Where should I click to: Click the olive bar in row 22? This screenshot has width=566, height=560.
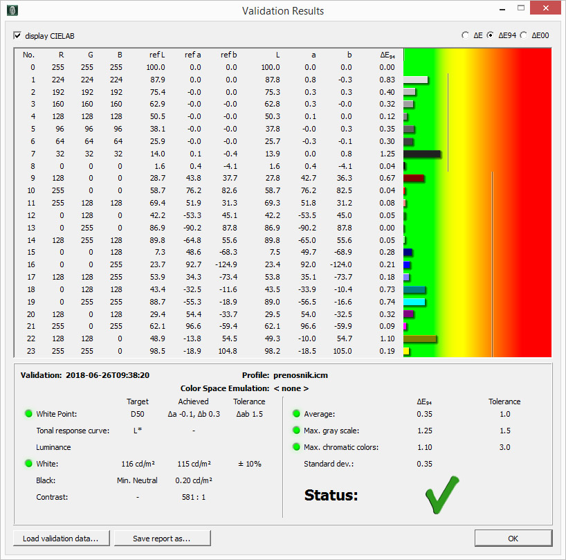click(419, 338)
